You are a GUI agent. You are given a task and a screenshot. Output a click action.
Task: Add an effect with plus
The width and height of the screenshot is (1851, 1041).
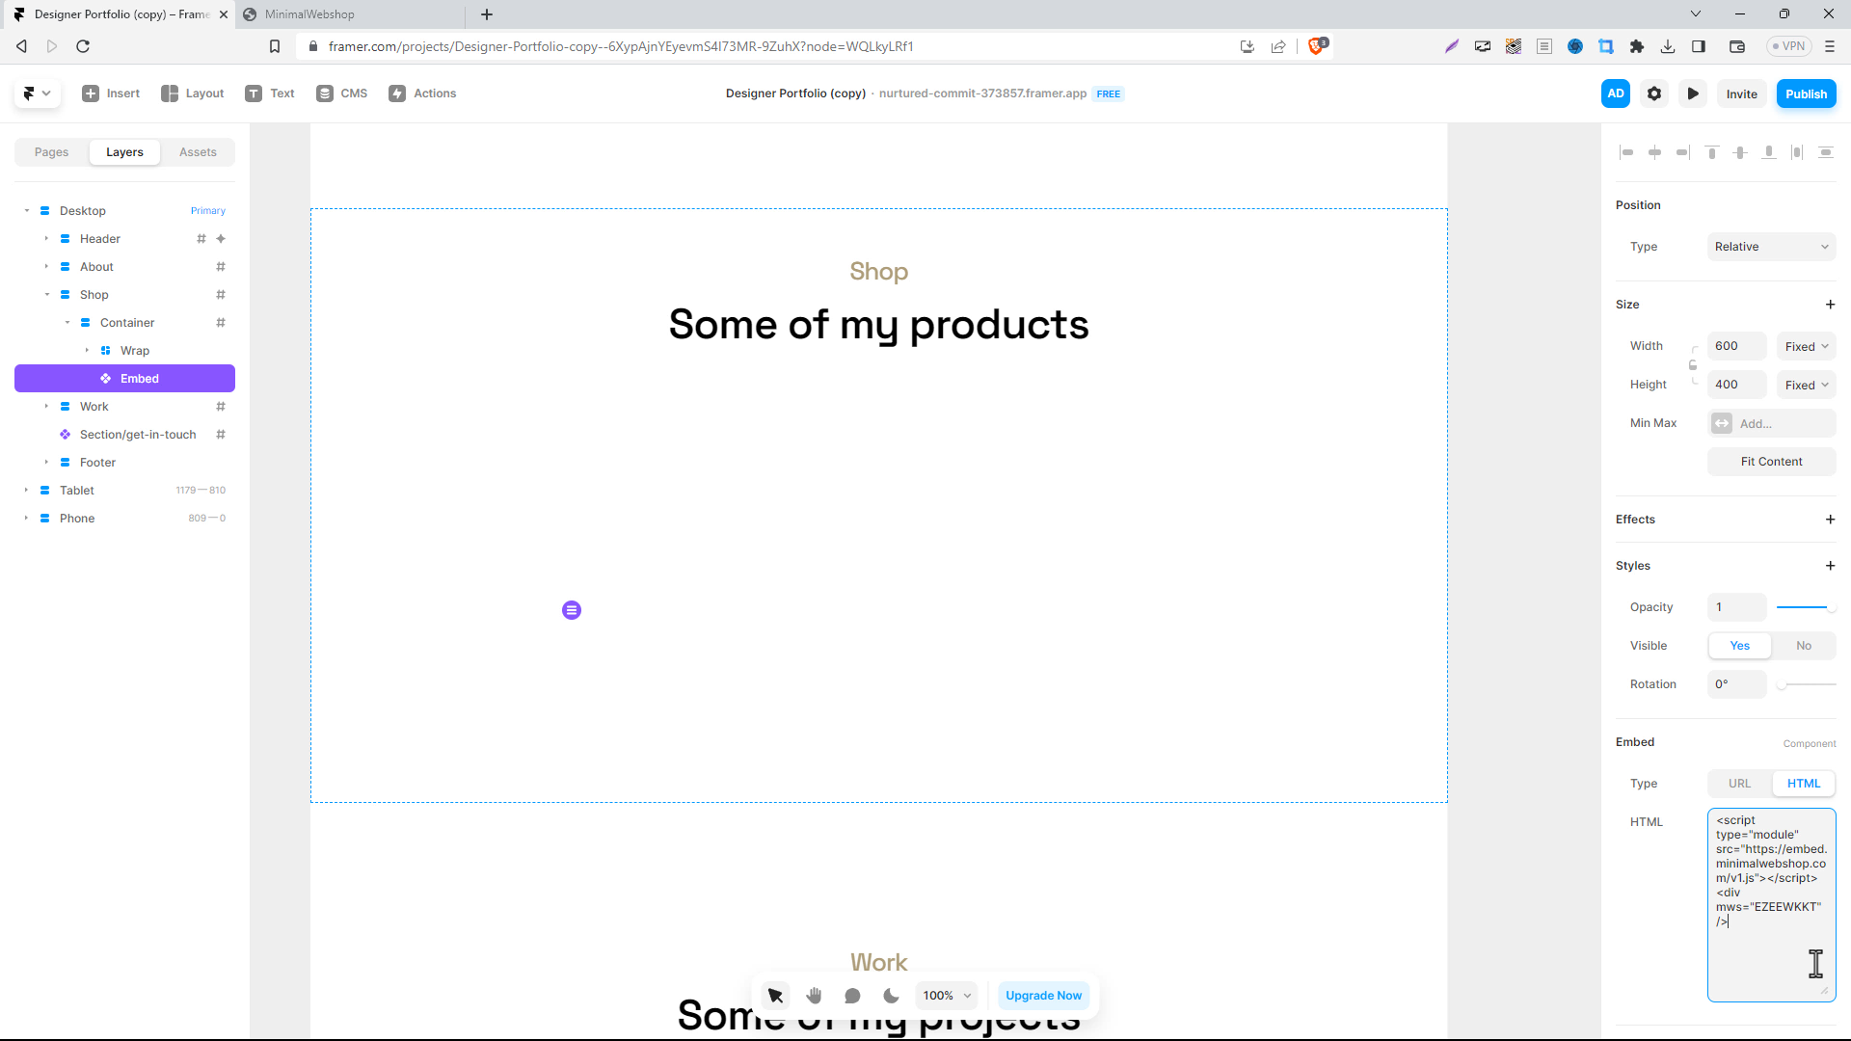1830,520
